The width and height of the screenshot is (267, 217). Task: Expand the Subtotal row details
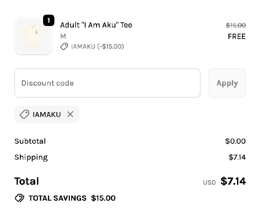(30, 141)
